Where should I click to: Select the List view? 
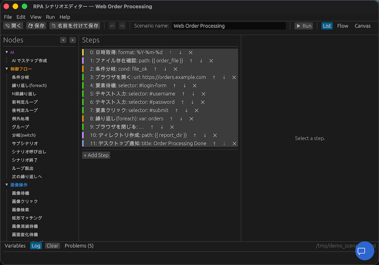327,26
